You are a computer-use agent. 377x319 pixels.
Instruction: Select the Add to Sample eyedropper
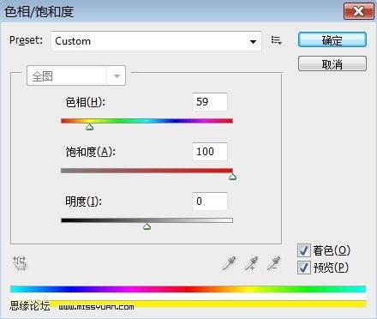[251, 263]
